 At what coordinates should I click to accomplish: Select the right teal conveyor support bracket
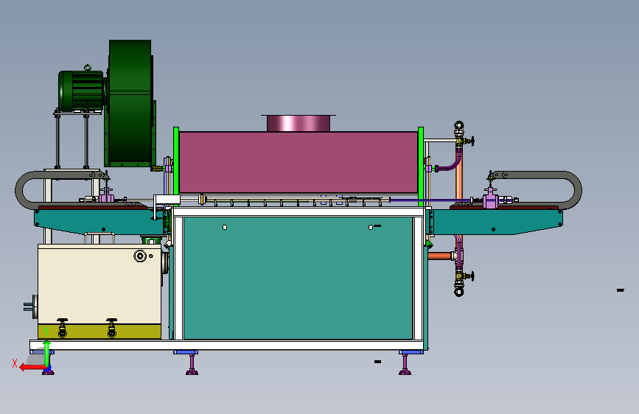497,222
